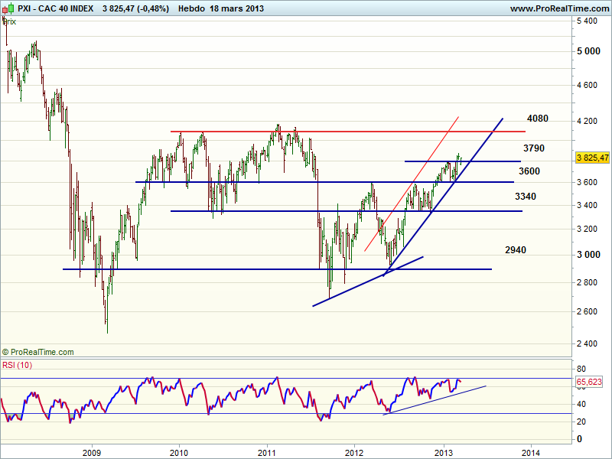Click the 2009 label on time axis

92,451
